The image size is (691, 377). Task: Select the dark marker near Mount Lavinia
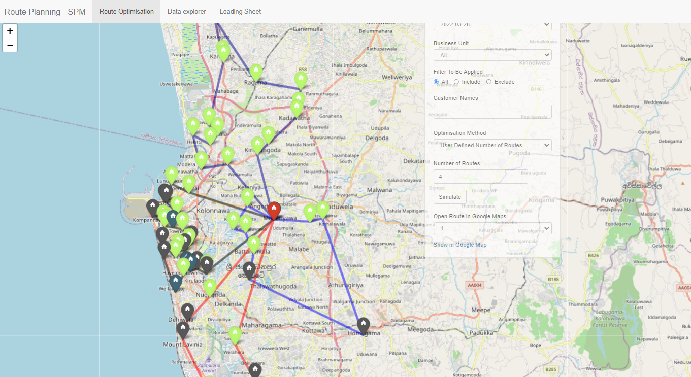coord(183,330)
